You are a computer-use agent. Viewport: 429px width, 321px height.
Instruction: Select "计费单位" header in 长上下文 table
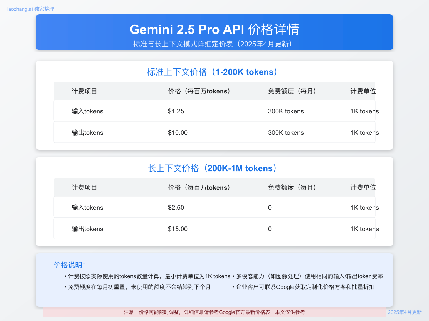pos(363,188)
